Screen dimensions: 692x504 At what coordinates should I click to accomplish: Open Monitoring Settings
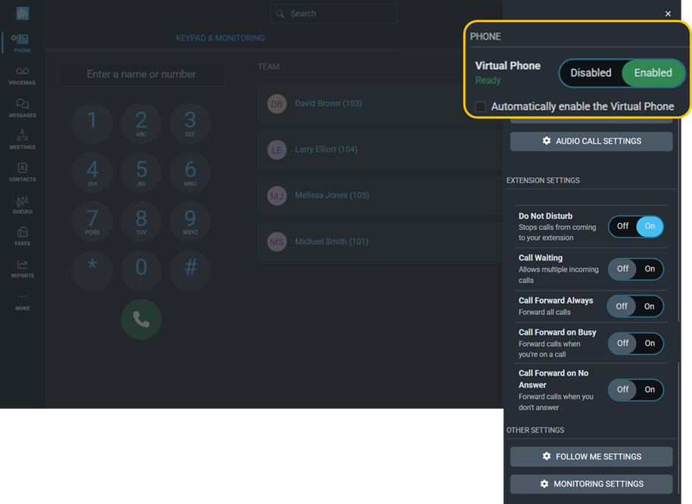(x=591, y=484)
